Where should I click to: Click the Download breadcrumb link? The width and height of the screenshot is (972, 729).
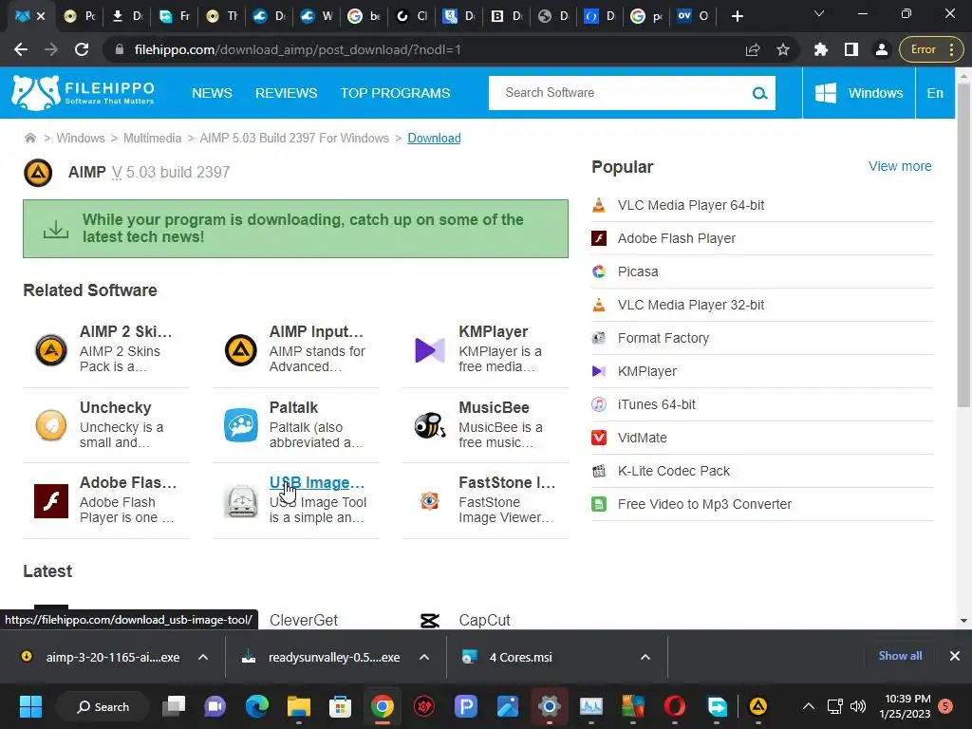tap(434, 139)
